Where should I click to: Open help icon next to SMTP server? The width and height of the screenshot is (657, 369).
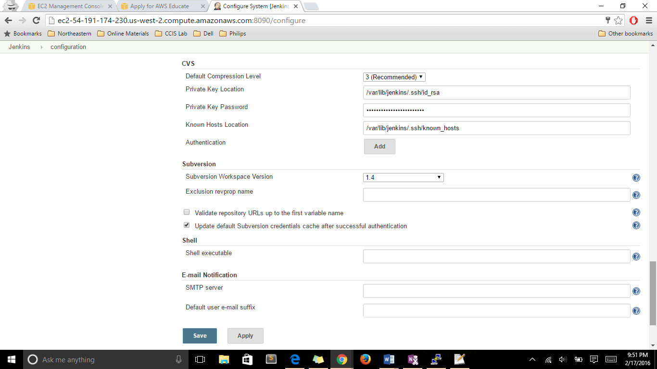tap(636, 291)
